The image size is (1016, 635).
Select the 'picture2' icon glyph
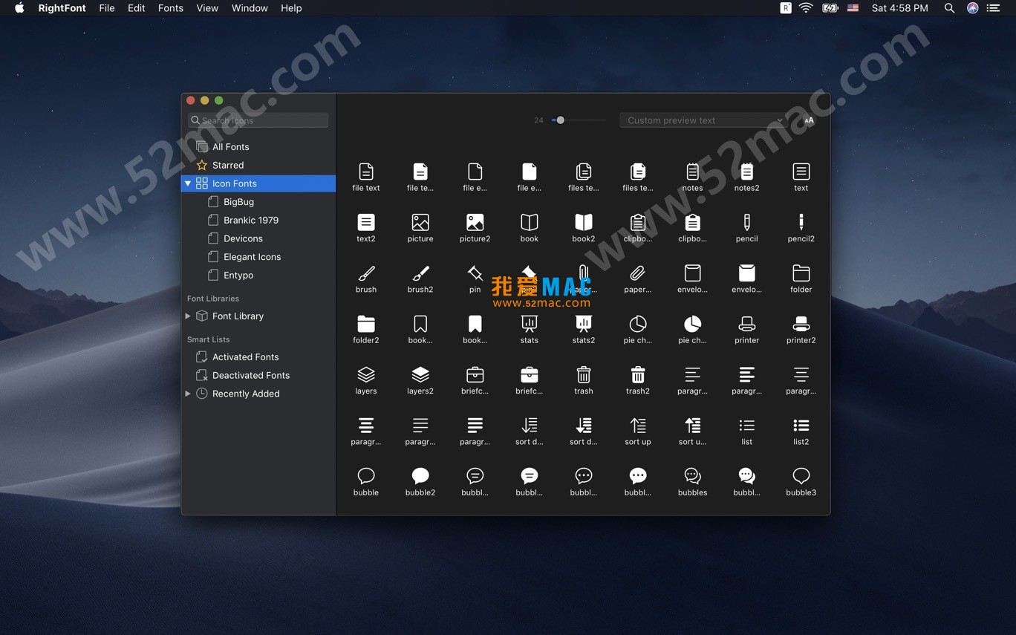click(475, 222)
